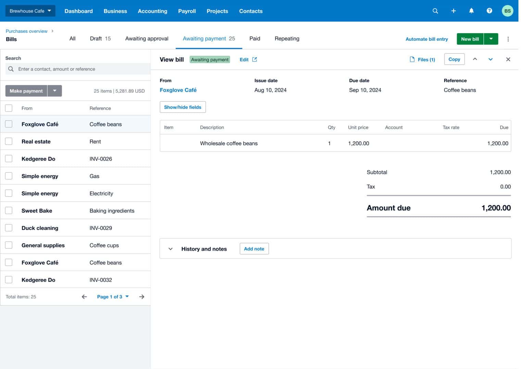Click the plus icon to create something new

click(x=453, y=11)
